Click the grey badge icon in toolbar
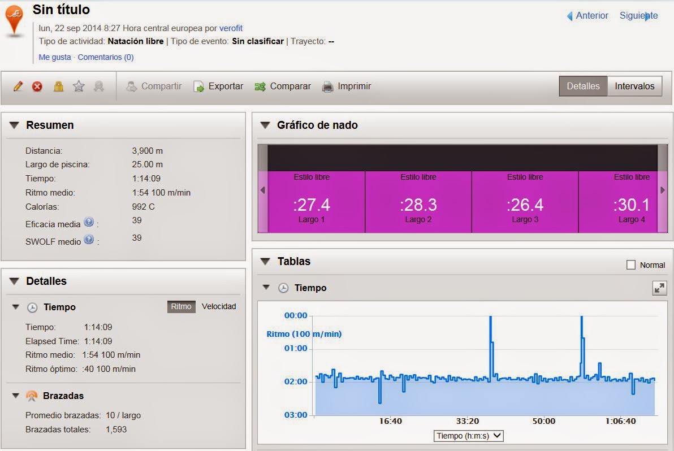This screenshot has height=451, width=674. tap(99, 86)
